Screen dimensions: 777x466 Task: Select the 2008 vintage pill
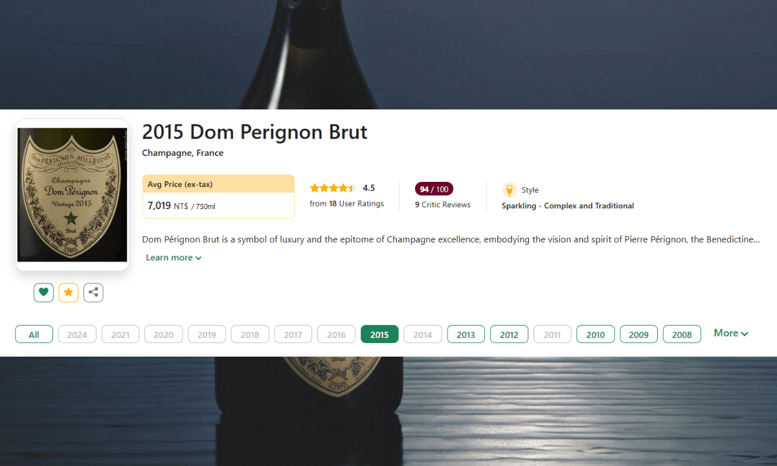pyautogui.click(x=682, y=334)
